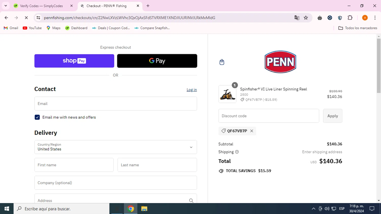This screenshot has width=381, height=214.
Task: Click the page vertical scrollbar
Action: [x=379, y=66]
